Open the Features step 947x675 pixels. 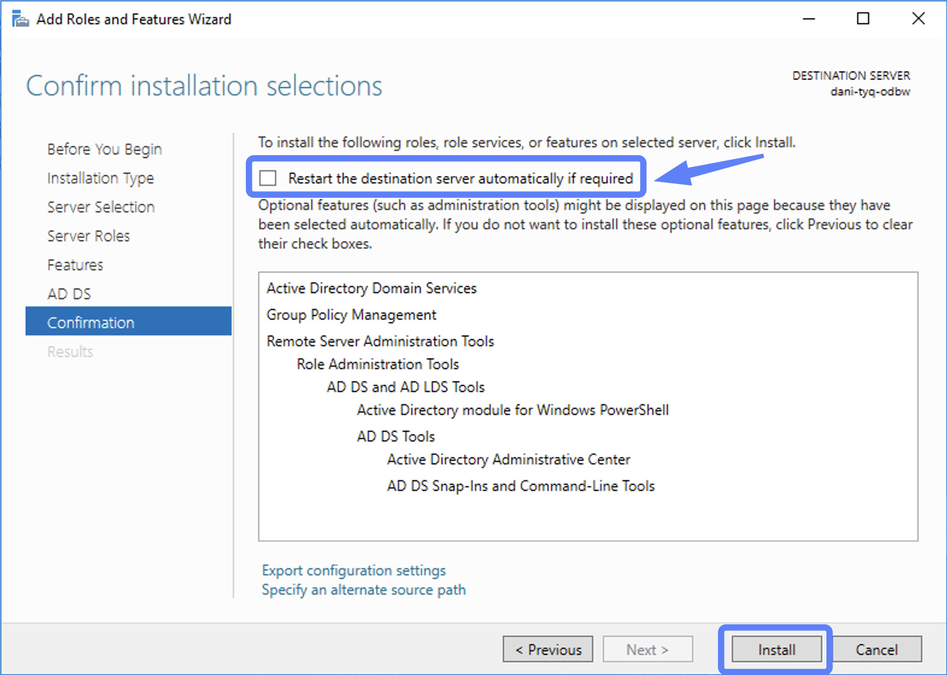click(x=75, y=265)
